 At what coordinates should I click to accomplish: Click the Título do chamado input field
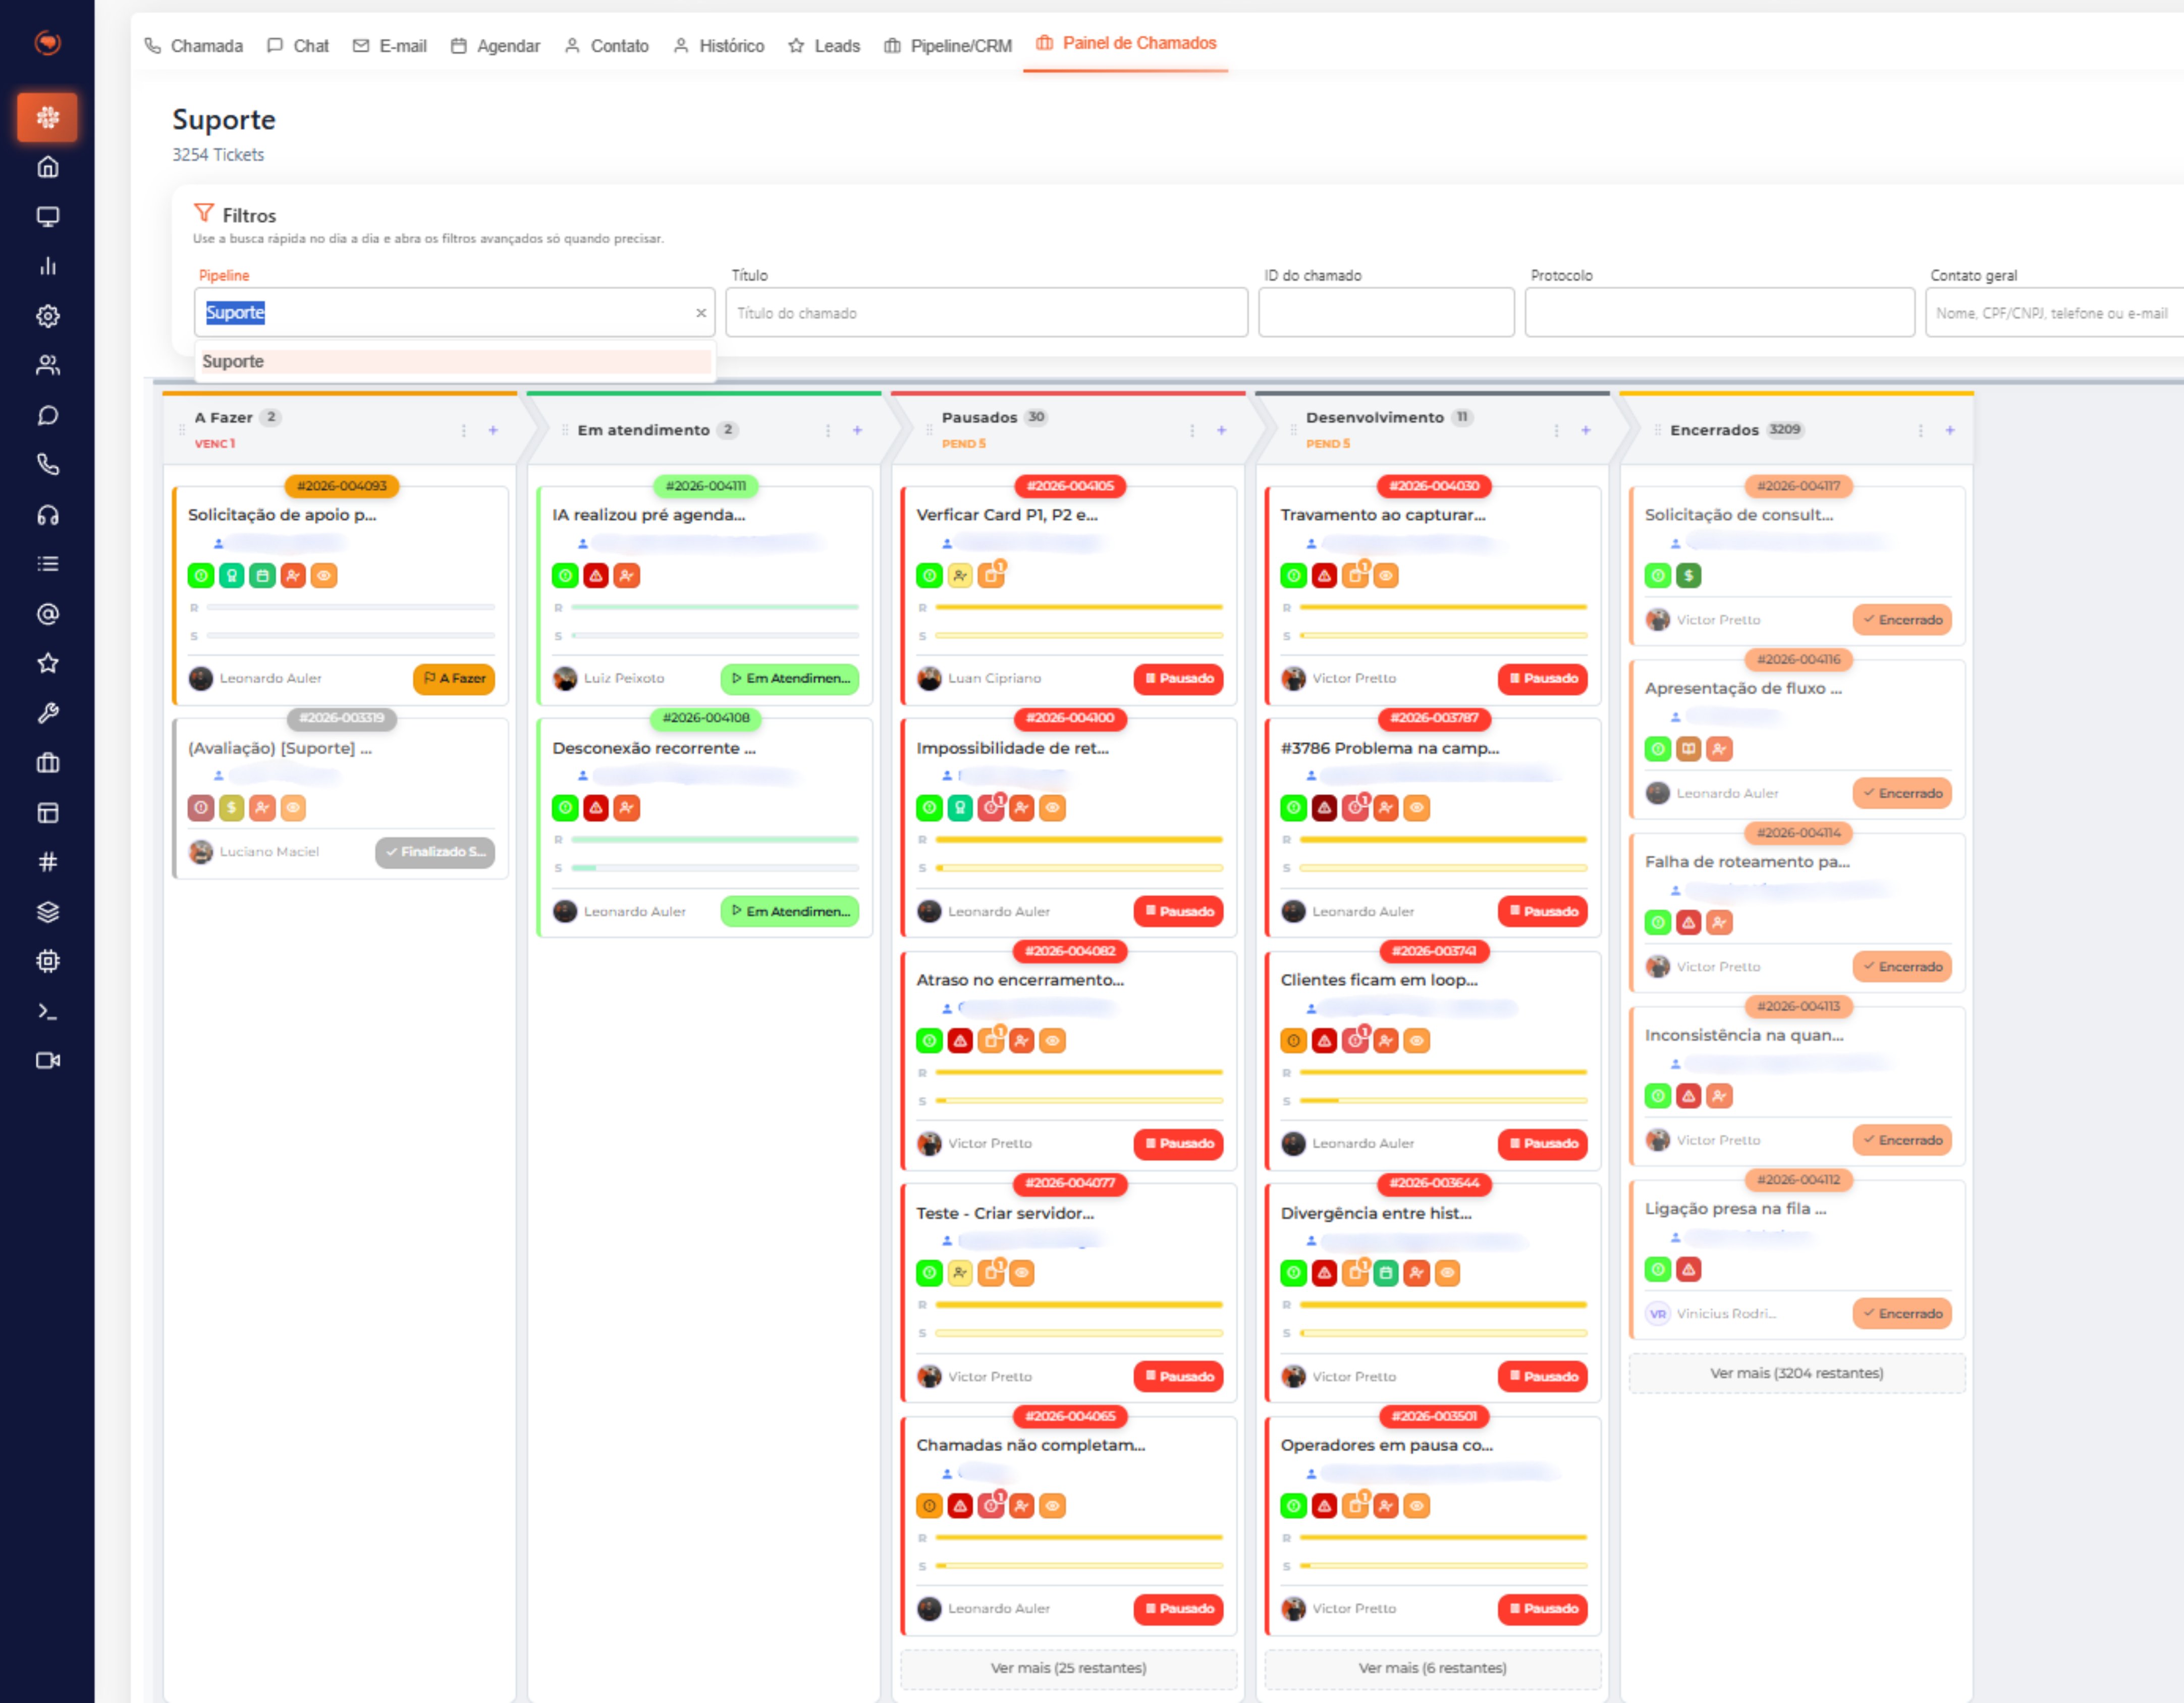coord(986,313)
